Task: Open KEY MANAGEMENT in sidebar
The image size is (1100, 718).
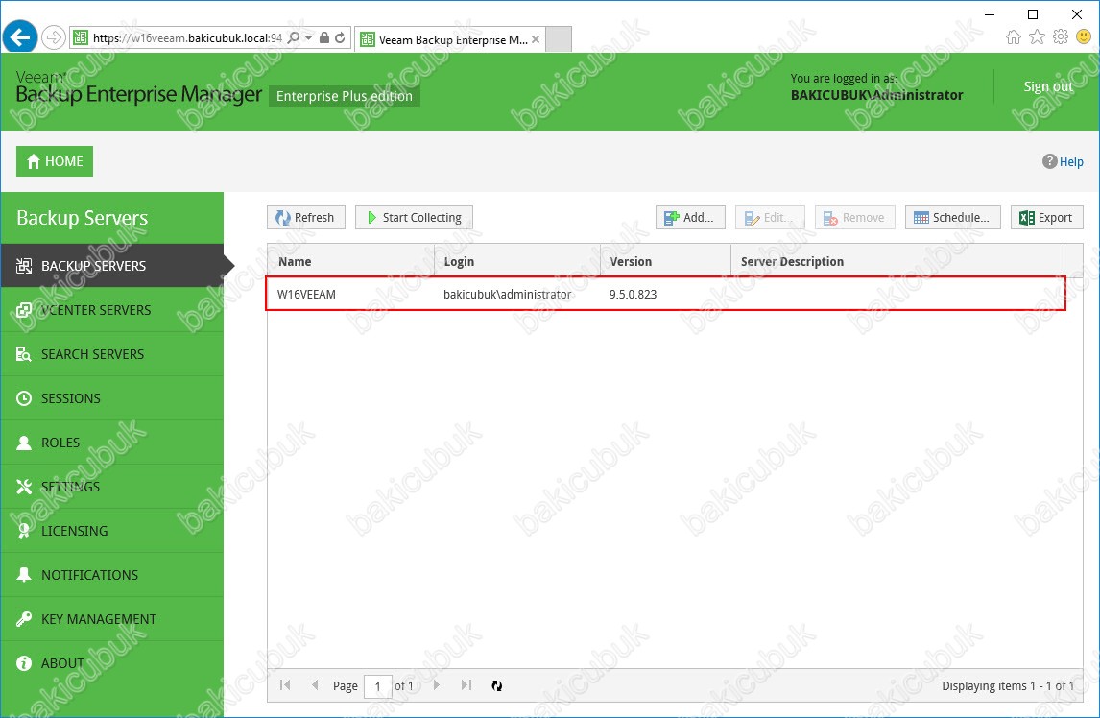Action: click(112, 619)
